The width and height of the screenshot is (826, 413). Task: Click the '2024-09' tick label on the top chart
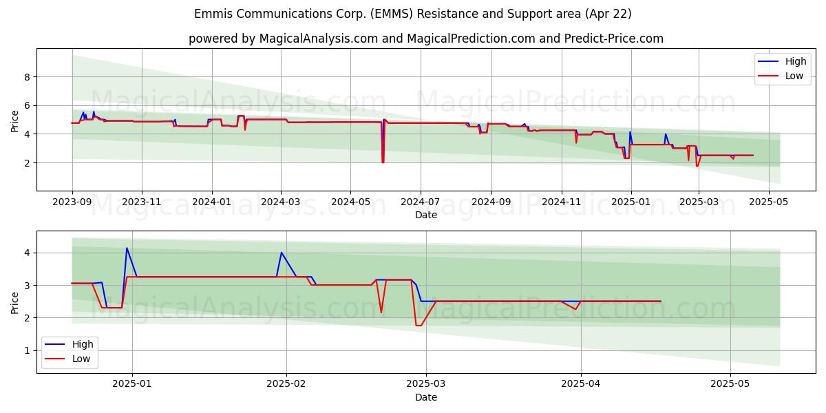point(491,203)
